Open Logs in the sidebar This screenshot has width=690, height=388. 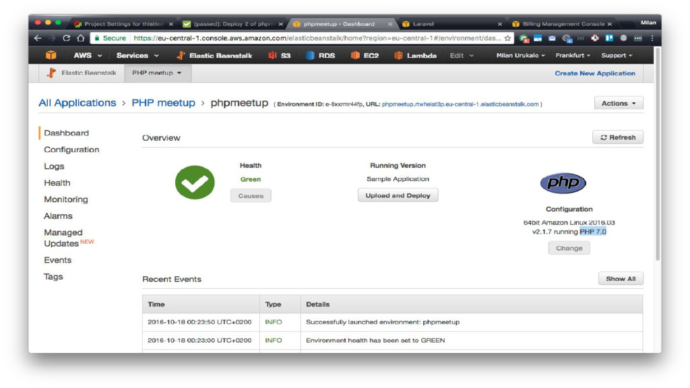(54, 166)
